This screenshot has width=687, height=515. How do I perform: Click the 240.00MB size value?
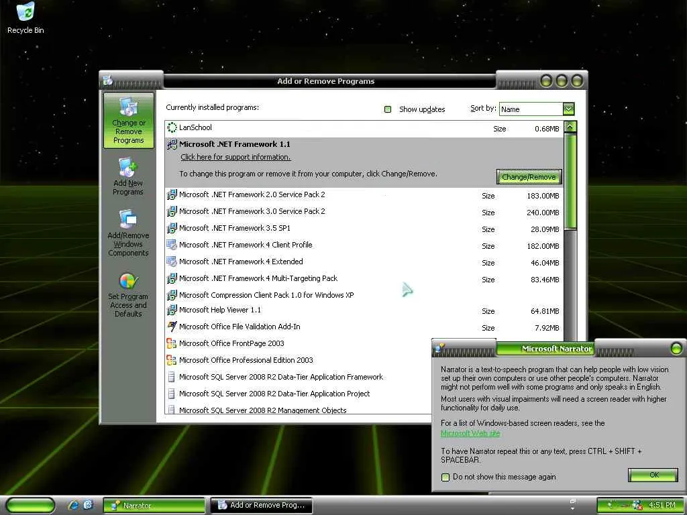coord(543,213)
